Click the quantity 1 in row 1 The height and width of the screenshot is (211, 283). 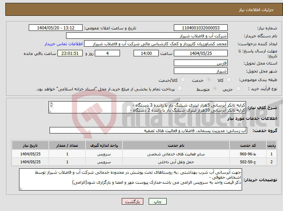tap(67, 154)
